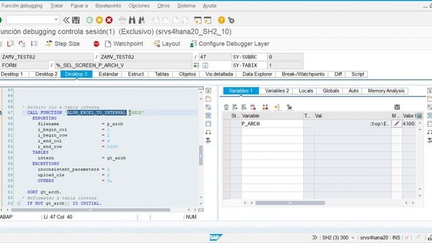
Task: Open the Tratar menu
Action: pos(57,5)
